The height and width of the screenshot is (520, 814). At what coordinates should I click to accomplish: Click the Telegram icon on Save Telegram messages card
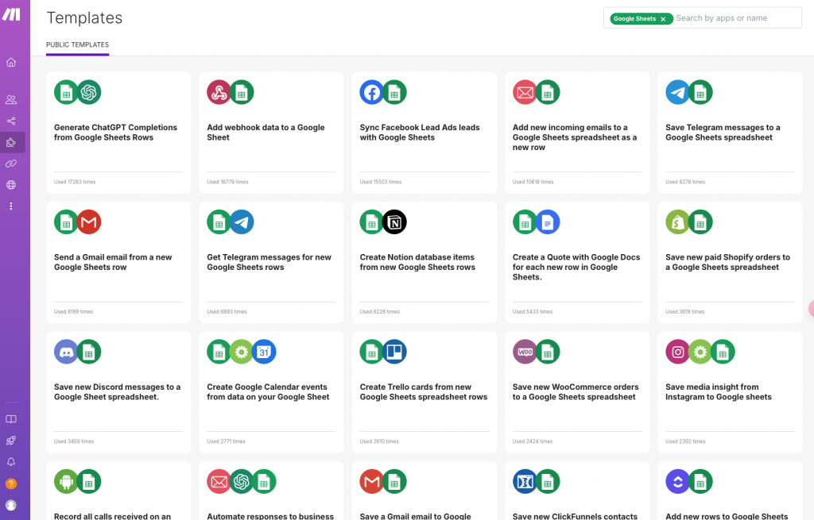[677, 92]
